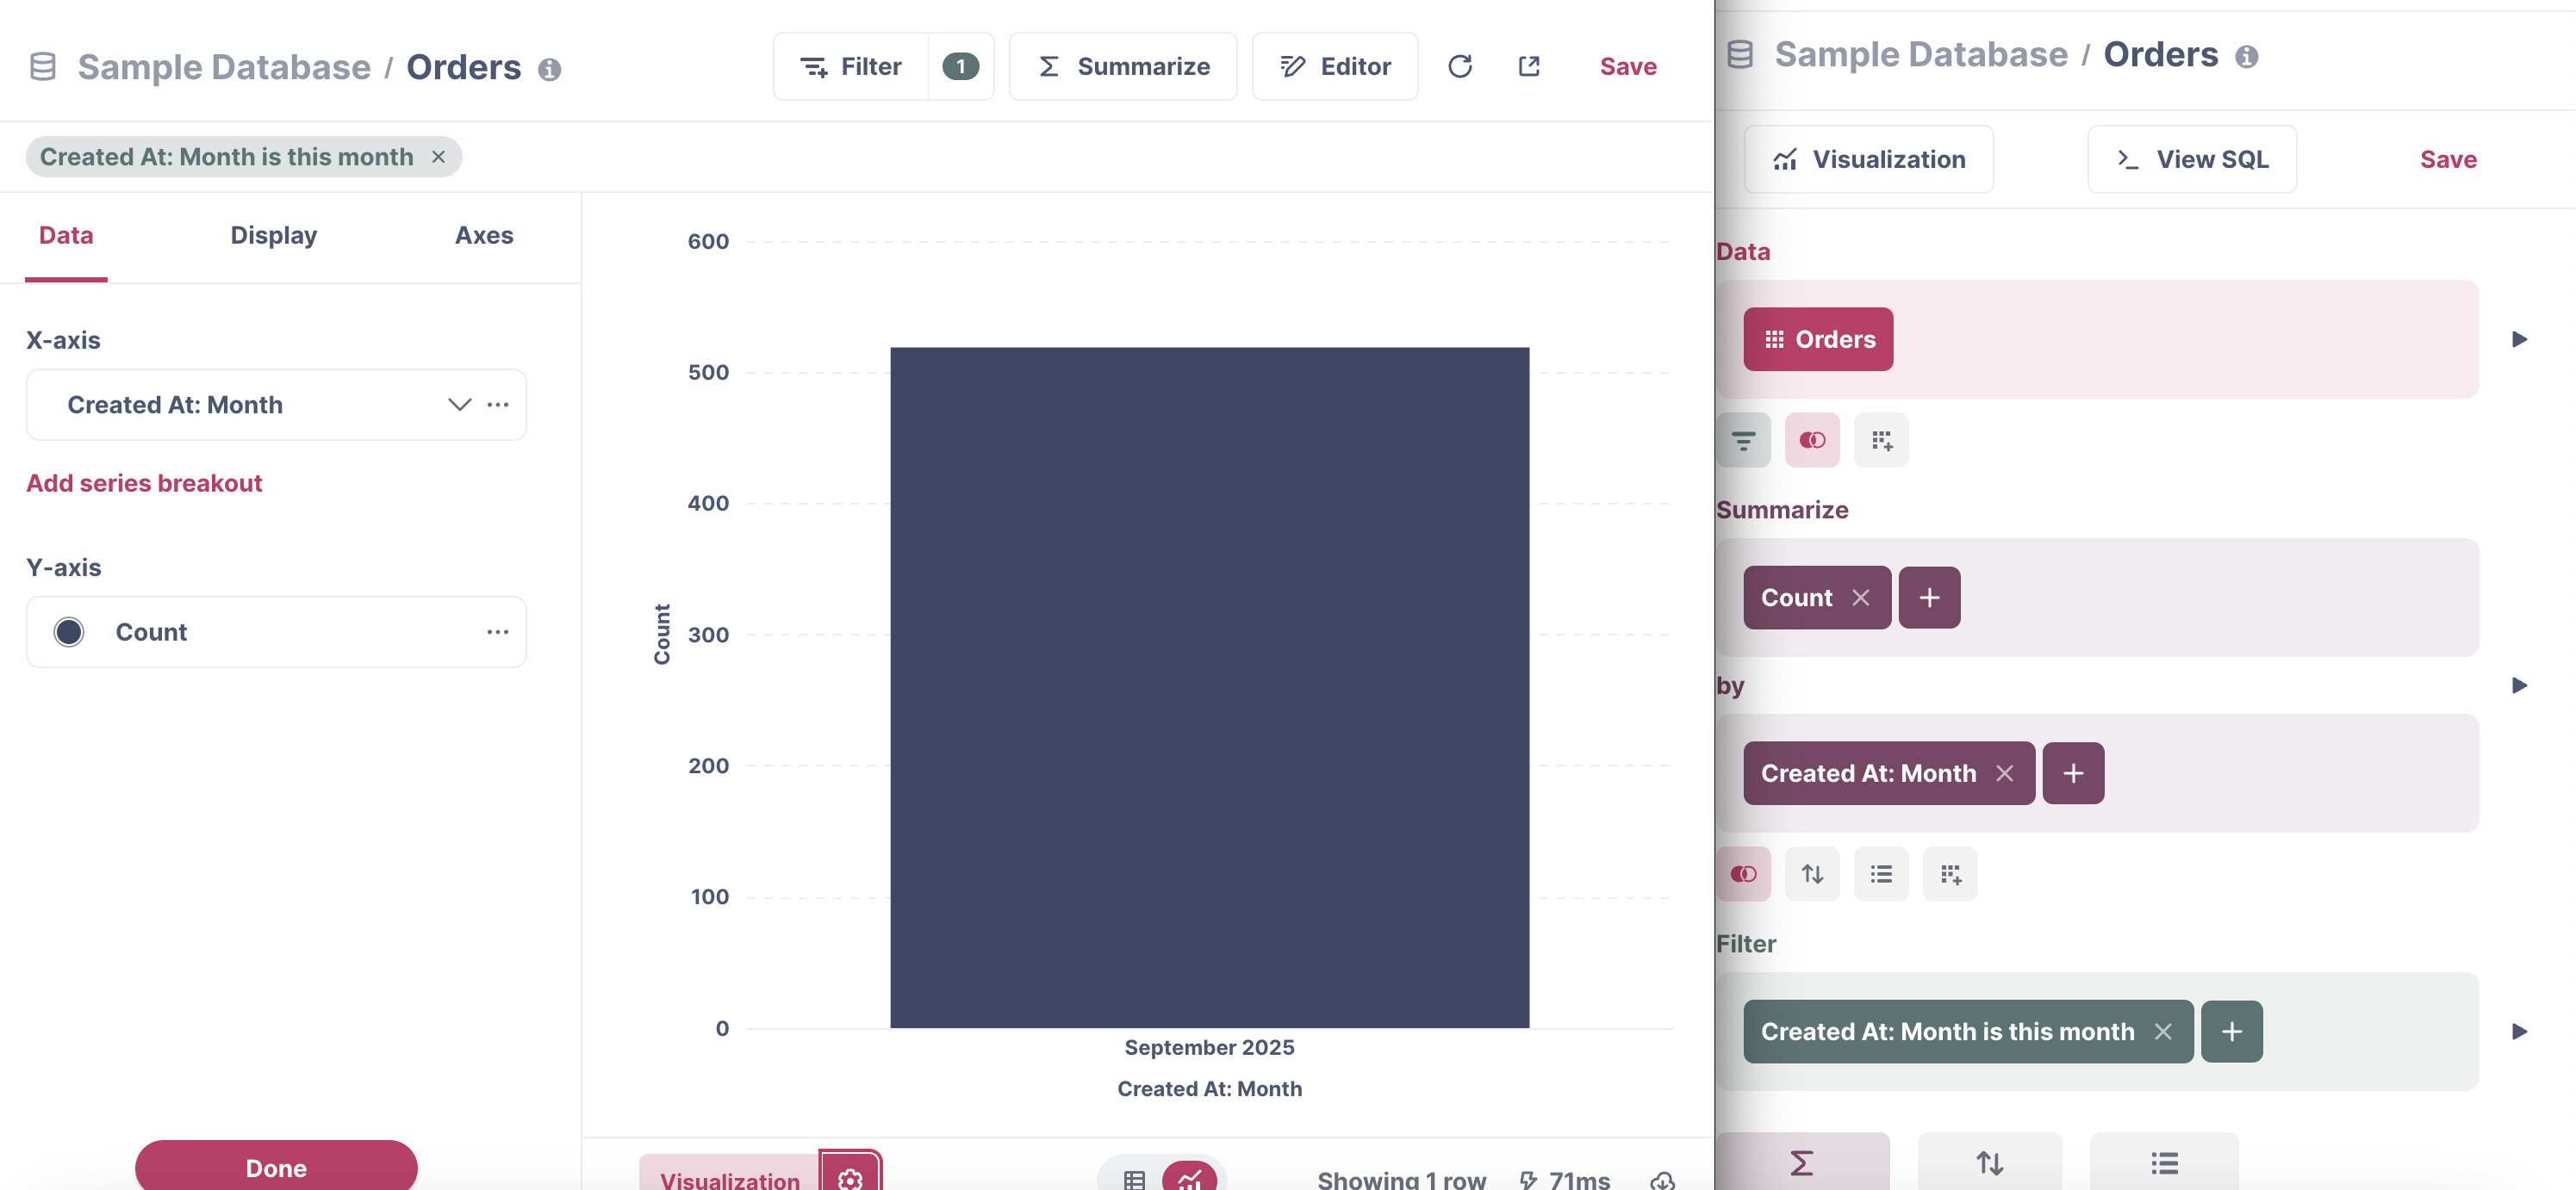This screenshot has height=1190, width=2576.
Task: Remove Count aggregation in Summarize
Action: tap(1860, 598)
